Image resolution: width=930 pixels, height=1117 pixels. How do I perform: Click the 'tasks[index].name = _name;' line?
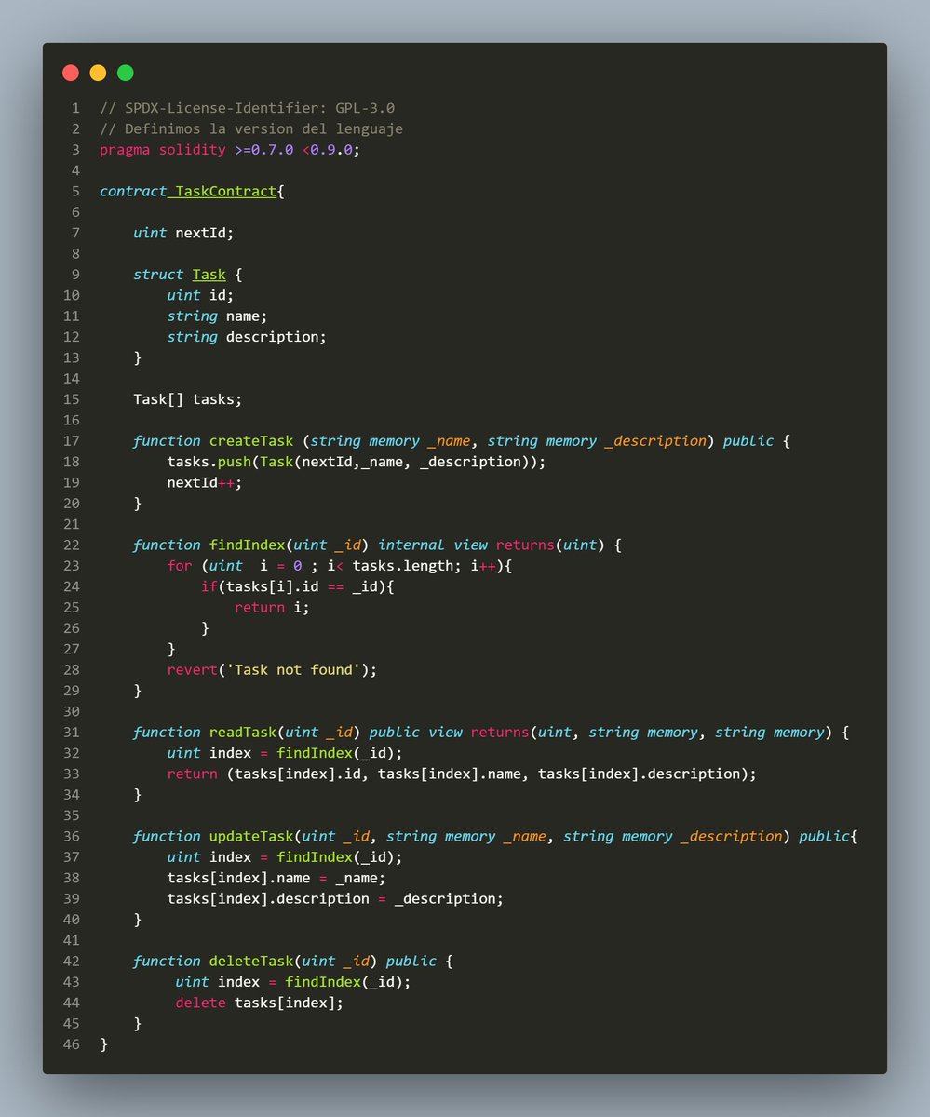click(276, 877)
